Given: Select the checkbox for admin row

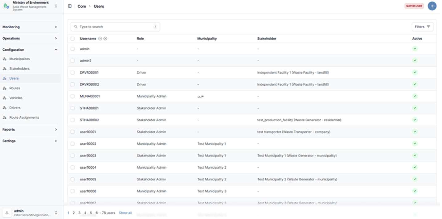Looking at the screenshot, I should 73,49.
